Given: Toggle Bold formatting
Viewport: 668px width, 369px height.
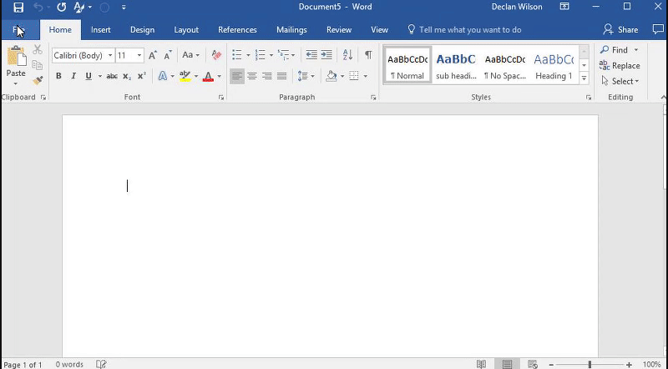Looking at the screenshot, I should tap(58, 76).
